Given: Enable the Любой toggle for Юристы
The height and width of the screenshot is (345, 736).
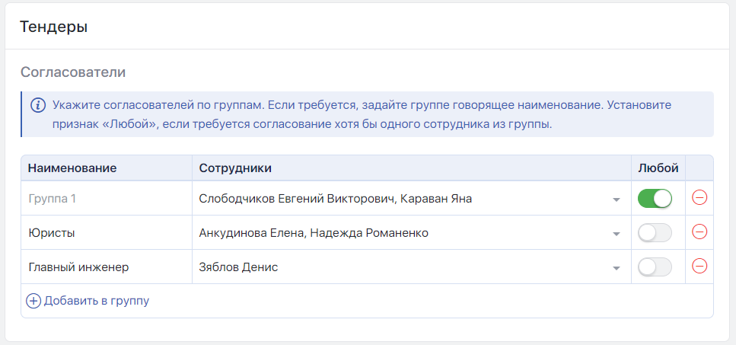Looking at the screenshot, I should (x=655, y=233).
